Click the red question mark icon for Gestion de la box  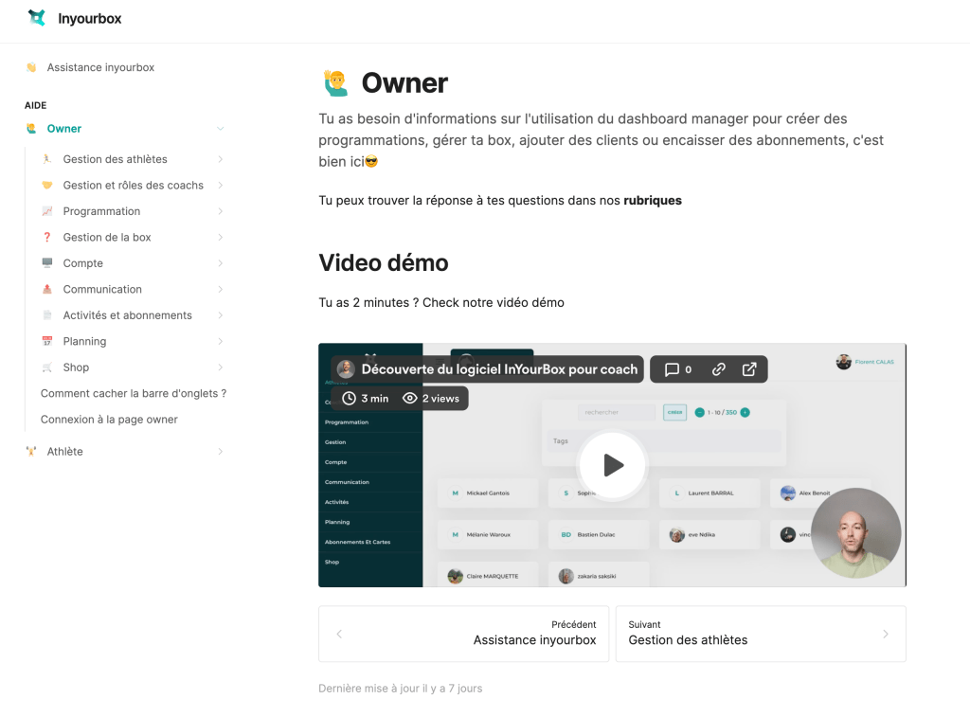tap(47, 237)
